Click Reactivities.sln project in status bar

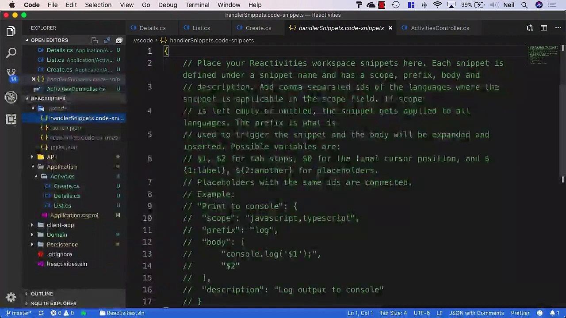pos(122,313)
